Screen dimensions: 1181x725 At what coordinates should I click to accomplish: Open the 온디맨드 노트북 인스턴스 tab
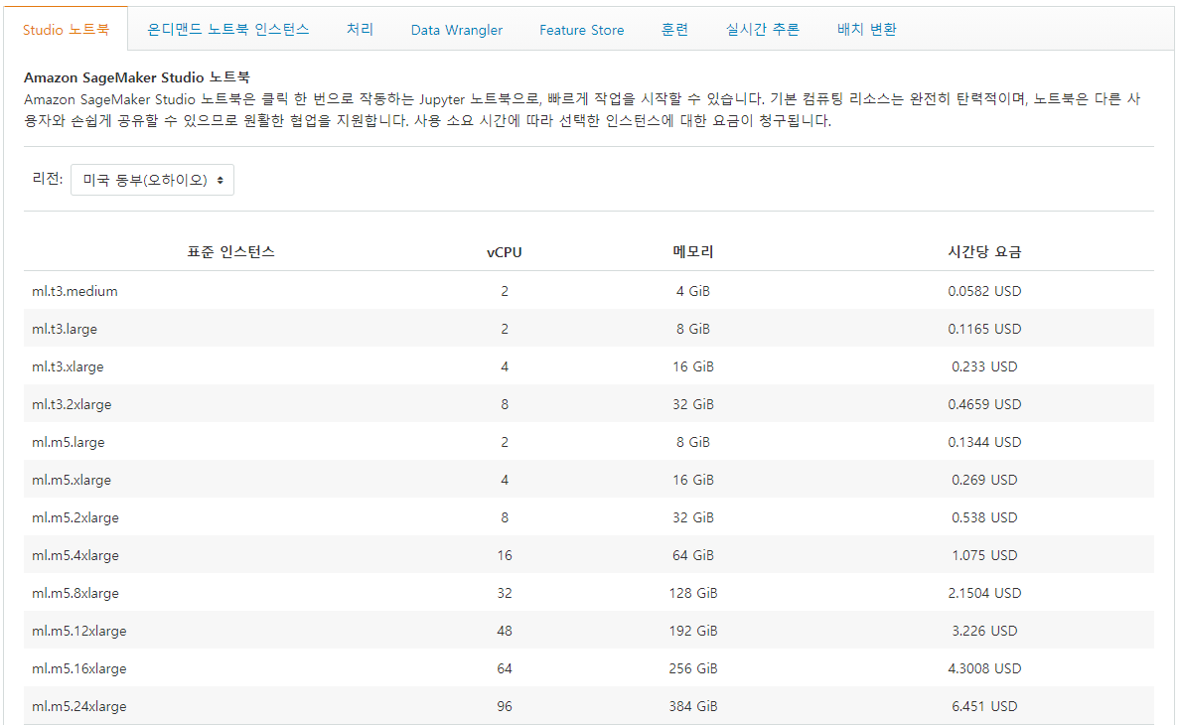click(x=227, y=30)
